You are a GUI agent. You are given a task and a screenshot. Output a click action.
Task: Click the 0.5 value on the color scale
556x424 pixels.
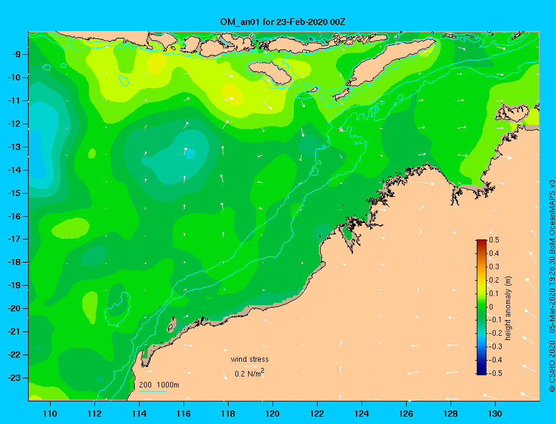pyautogui.click(x=494, y=240)
